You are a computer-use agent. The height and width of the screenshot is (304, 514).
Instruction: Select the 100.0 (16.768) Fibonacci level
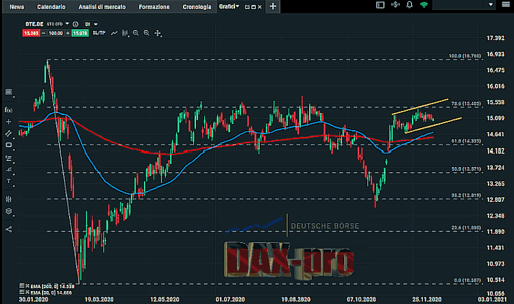[x=465, y=56]
